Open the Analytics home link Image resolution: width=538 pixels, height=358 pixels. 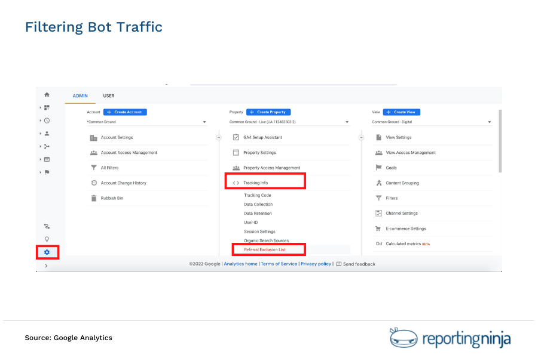[x=240, y=264]
